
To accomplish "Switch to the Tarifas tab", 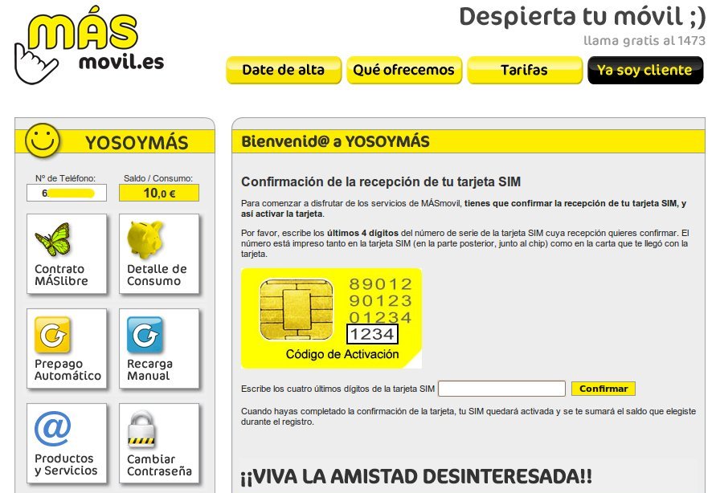I will click(525, 70).
